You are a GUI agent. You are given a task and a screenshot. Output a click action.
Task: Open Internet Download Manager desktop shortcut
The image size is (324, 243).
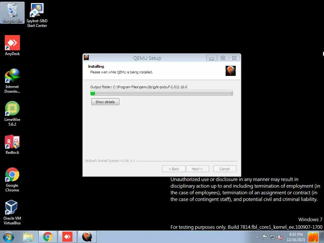[x=12, y=81]
